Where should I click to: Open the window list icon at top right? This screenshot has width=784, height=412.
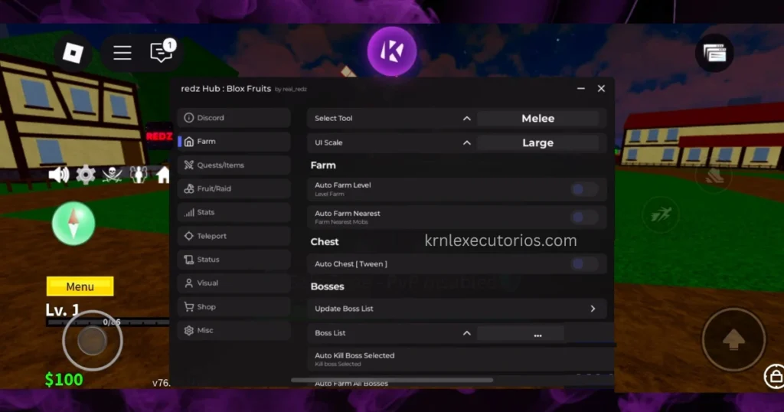pos(714,53)
